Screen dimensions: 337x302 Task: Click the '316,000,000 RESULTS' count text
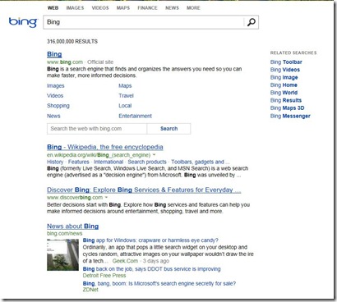click(x=72, y=42)
